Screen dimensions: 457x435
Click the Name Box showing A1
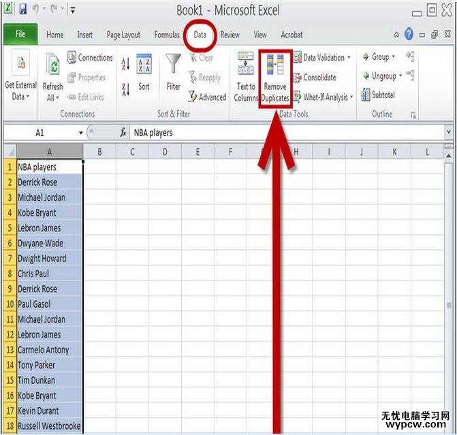(40, 133)
